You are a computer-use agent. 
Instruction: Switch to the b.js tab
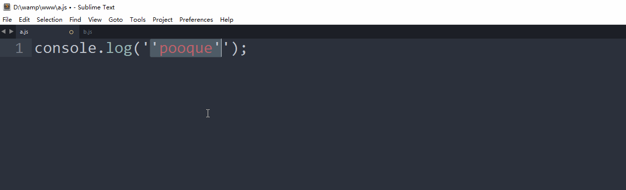[x=88, y=32]
